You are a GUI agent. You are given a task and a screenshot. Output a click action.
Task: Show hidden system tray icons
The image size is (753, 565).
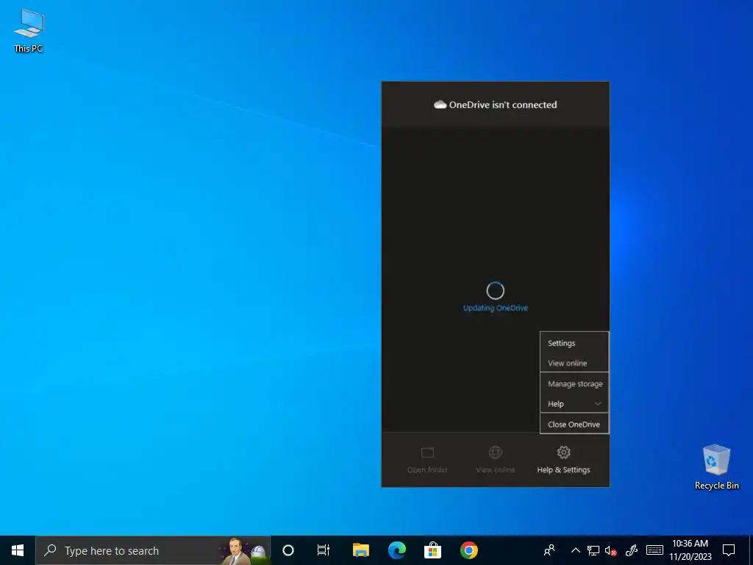575,550
